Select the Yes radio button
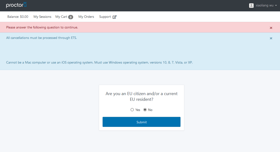280x152 pixels. point(132,110)
